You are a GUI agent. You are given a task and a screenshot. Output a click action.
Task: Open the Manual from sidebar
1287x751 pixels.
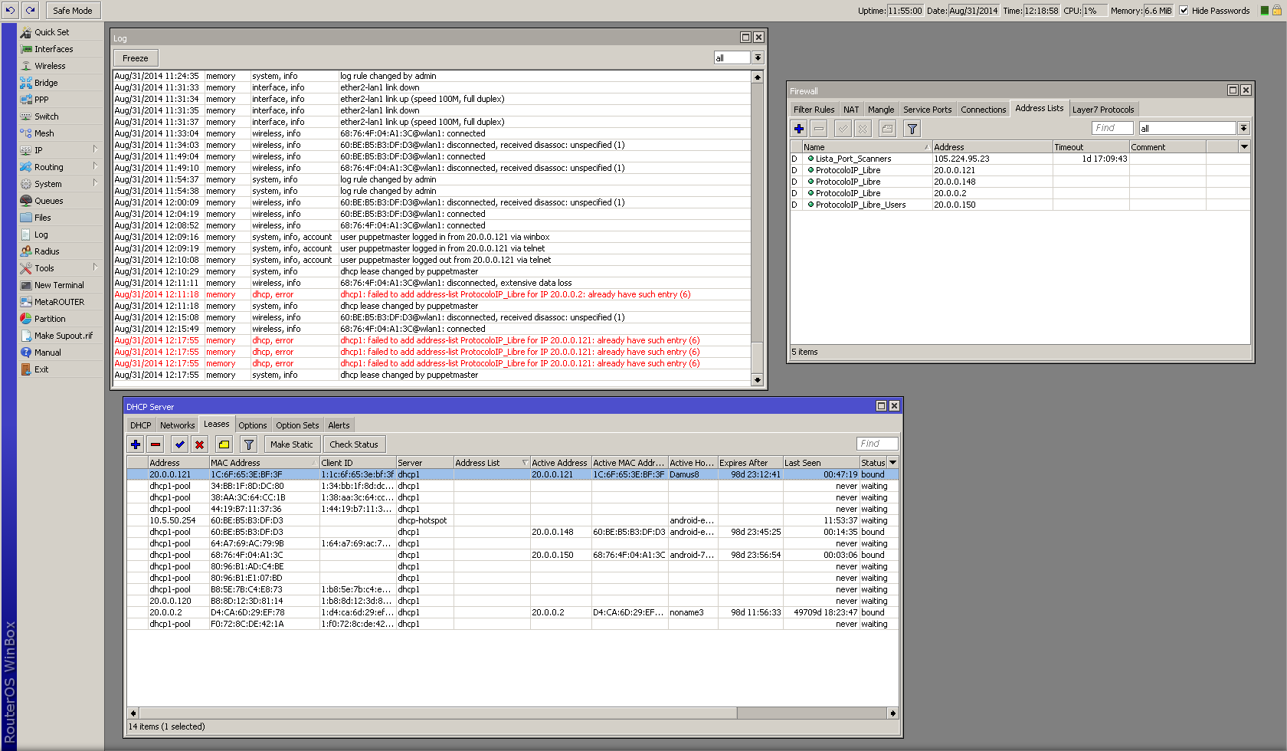(47, 353)
